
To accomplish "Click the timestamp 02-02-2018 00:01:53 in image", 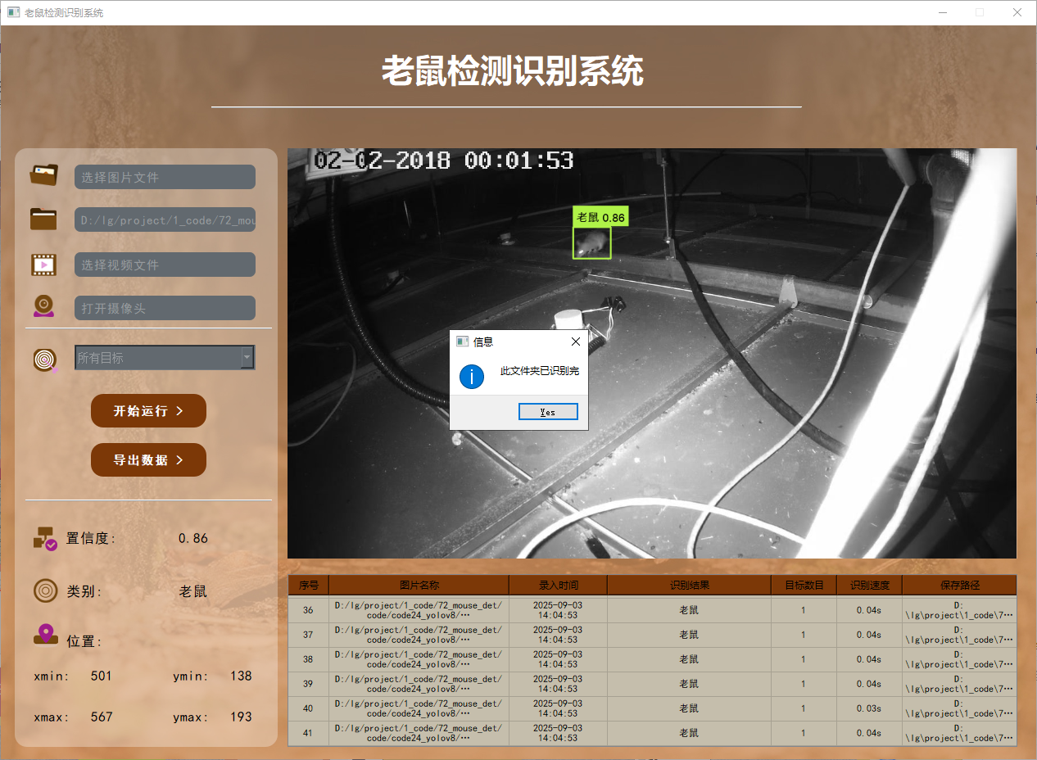I will pyautogui.click(x=443, y=161).
